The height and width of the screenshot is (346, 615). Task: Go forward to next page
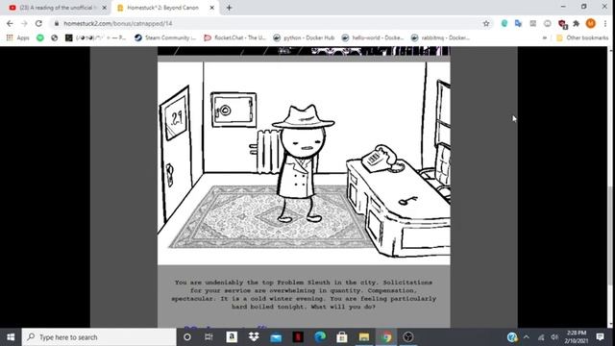[x=24, y=23]
